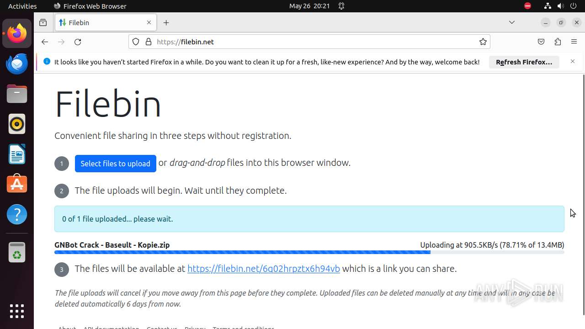Expand the list all tabs dropdown

[512, 22]
